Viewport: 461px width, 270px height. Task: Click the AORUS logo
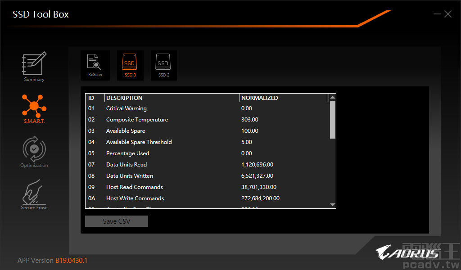click(x=410, y=252)
